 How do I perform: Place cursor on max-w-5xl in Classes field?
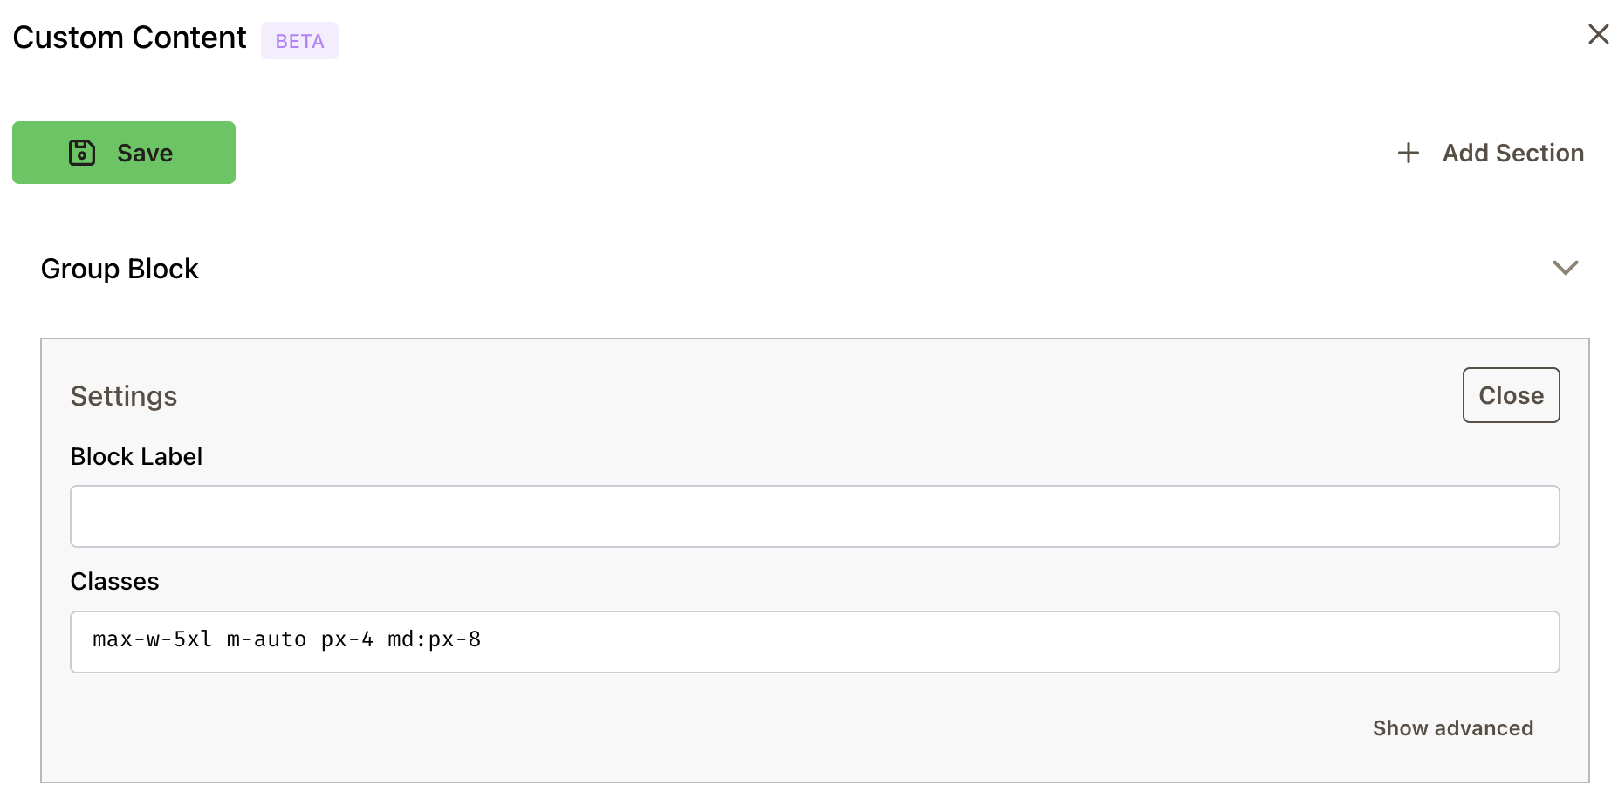(152, 640)
